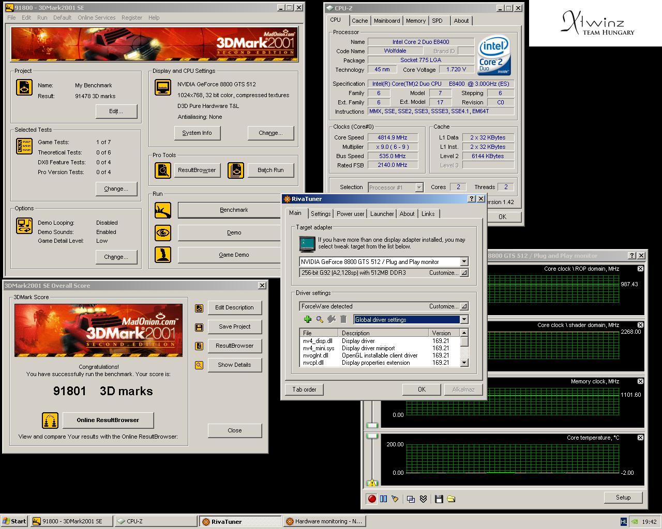This screenshot has height=529, width=662.
Task: Click the Version column header in driver list
Action: (x=444, y=333)
